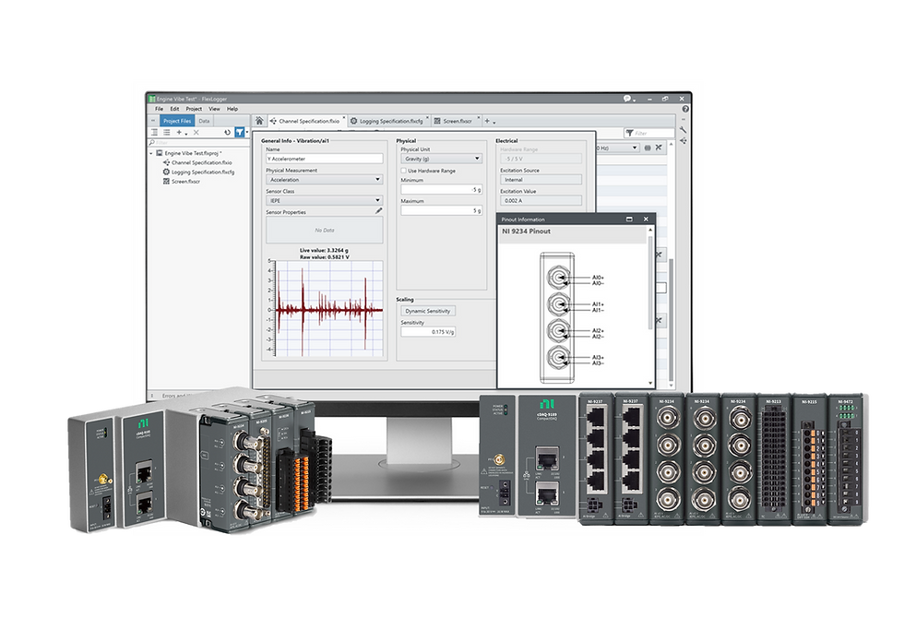Delete selected project item with X icon
Image resolution: width=904 pixels, height=630 pixels.
pyautogui.click(x=196, y=133)
